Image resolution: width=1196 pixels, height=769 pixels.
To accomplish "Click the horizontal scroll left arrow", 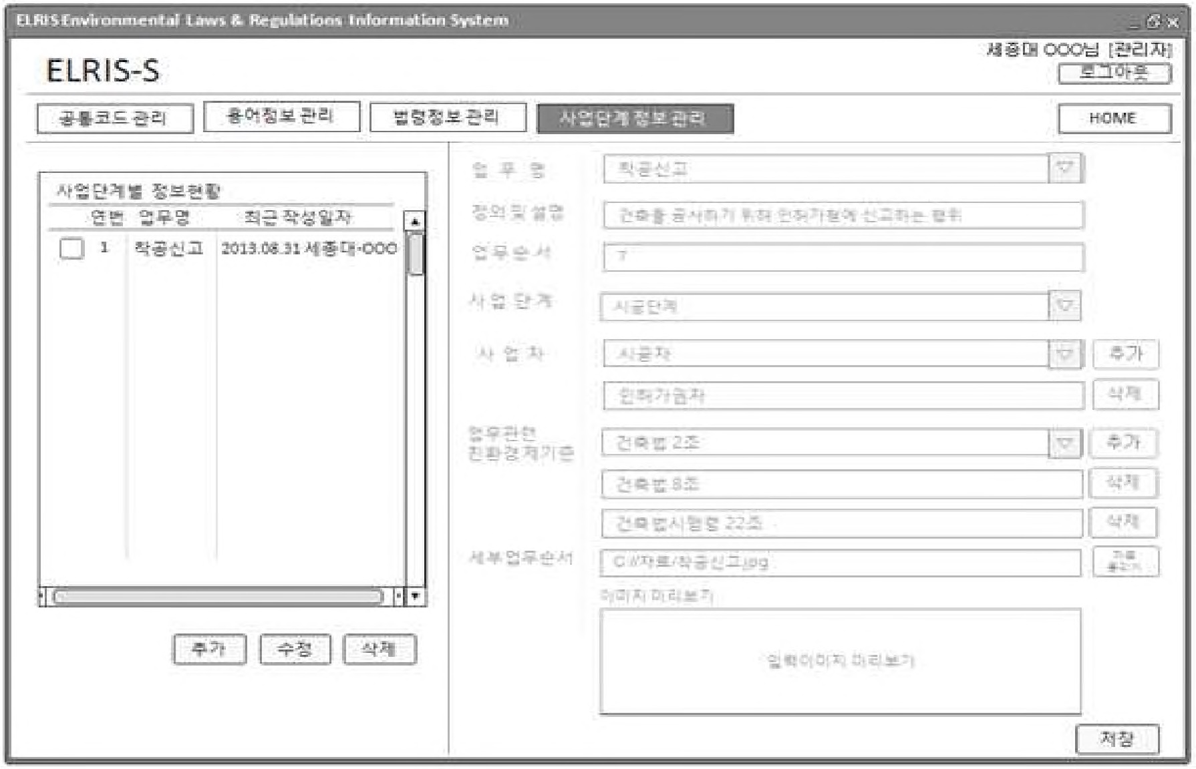I will click(43, 596).
